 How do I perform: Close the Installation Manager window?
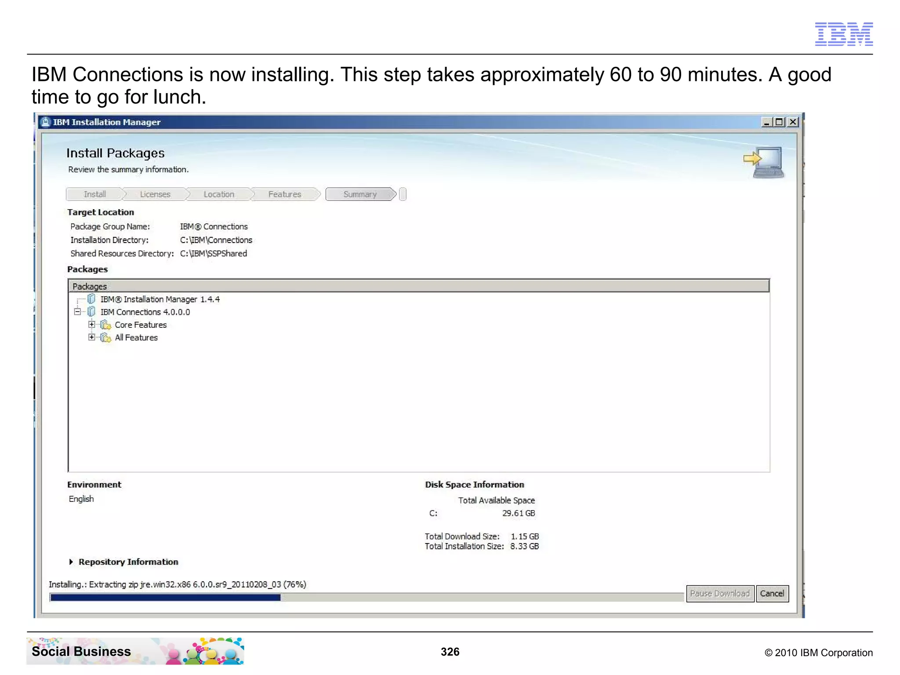pyautogui.click(x=793, y=122)
